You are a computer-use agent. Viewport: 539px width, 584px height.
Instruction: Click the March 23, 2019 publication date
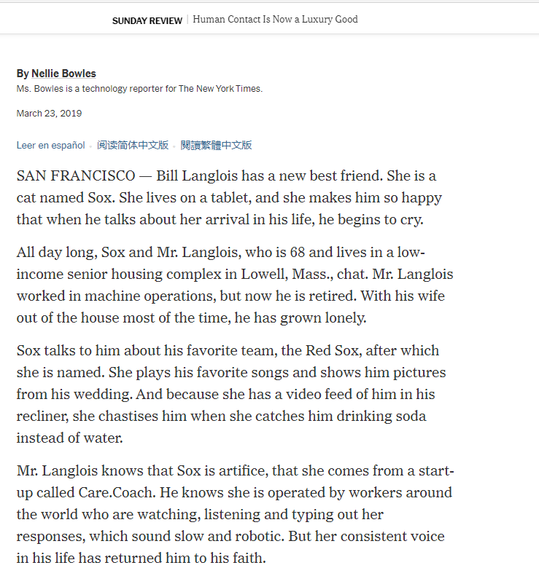[49, 114]
